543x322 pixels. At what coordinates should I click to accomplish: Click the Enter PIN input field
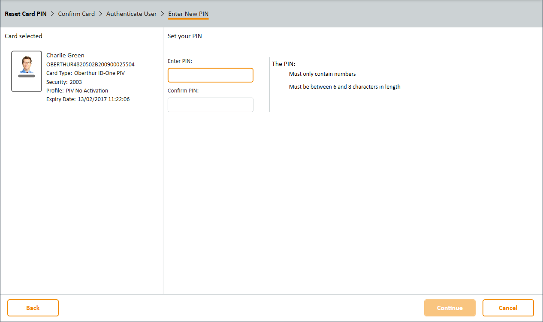[x=210, y=75]
